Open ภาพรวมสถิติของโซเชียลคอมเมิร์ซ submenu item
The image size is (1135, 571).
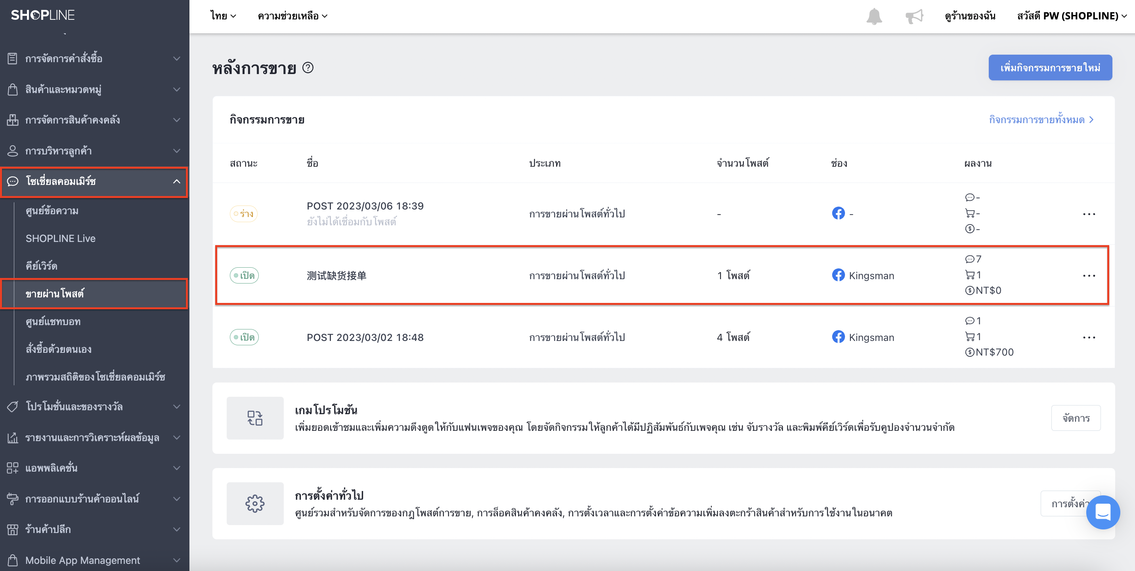coord(95,377)
